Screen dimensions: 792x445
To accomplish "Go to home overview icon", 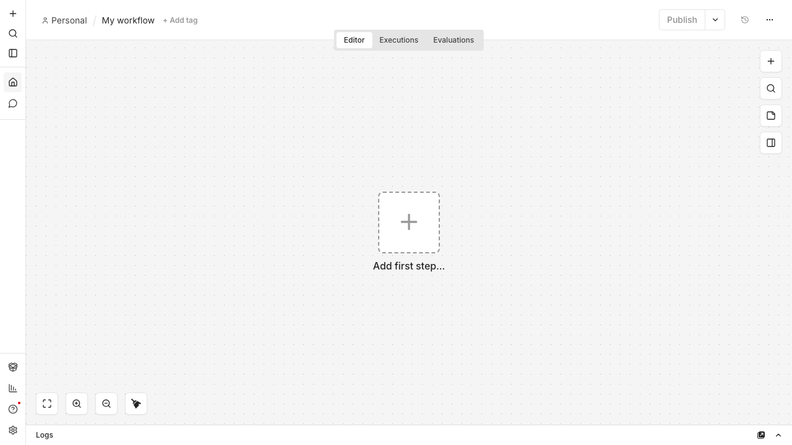I will coord(13,82).
